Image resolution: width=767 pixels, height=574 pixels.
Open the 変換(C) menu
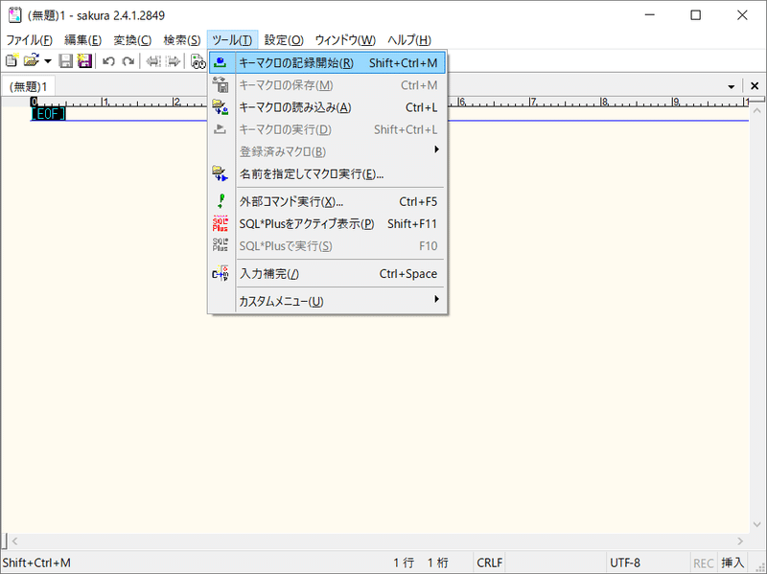pos(132,40)
